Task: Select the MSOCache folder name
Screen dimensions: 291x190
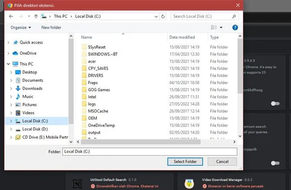Action: click(98, 111)
